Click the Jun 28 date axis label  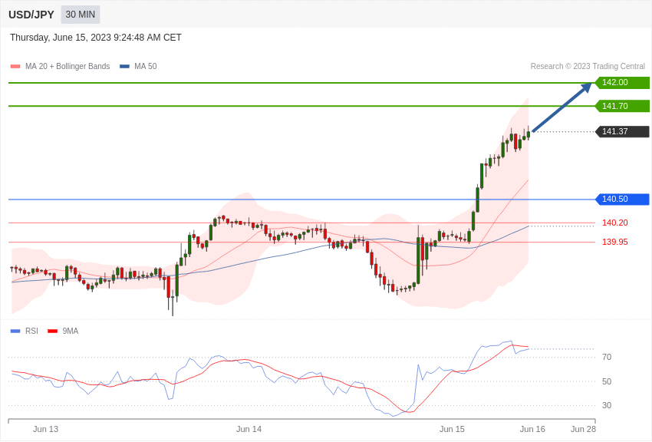click(583, 429)
